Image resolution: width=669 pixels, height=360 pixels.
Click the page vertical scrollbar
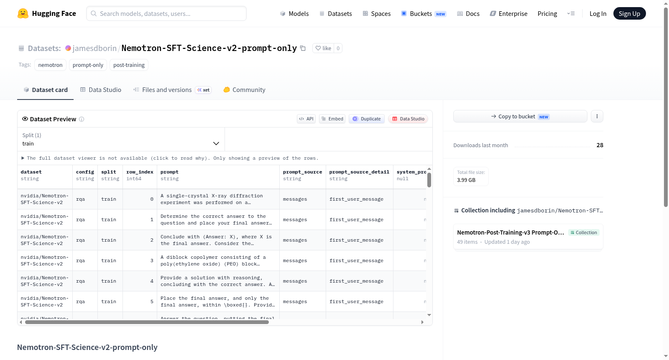(666, 107)
